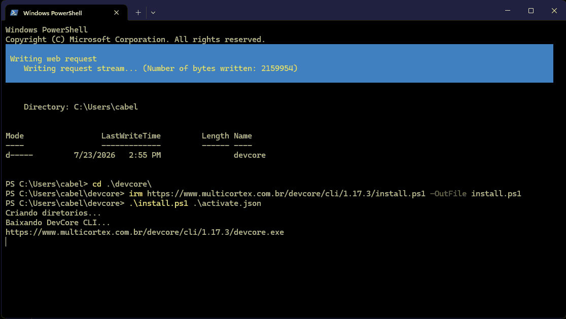Image resolution: width=566 pixels, height=319 pixels.
Task: Click the 'cd .\devcore\' command
Action: click(x=122, y=184)
